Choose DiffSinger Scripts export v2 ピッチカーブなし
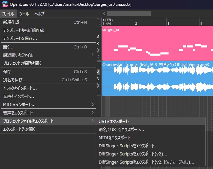The width and height of the screenshot is (213, 169). tap(151, 162)
